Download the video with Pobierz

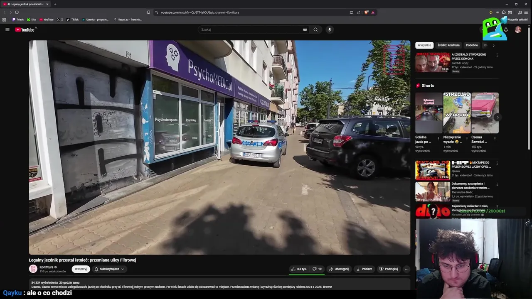tap(364, 269)
